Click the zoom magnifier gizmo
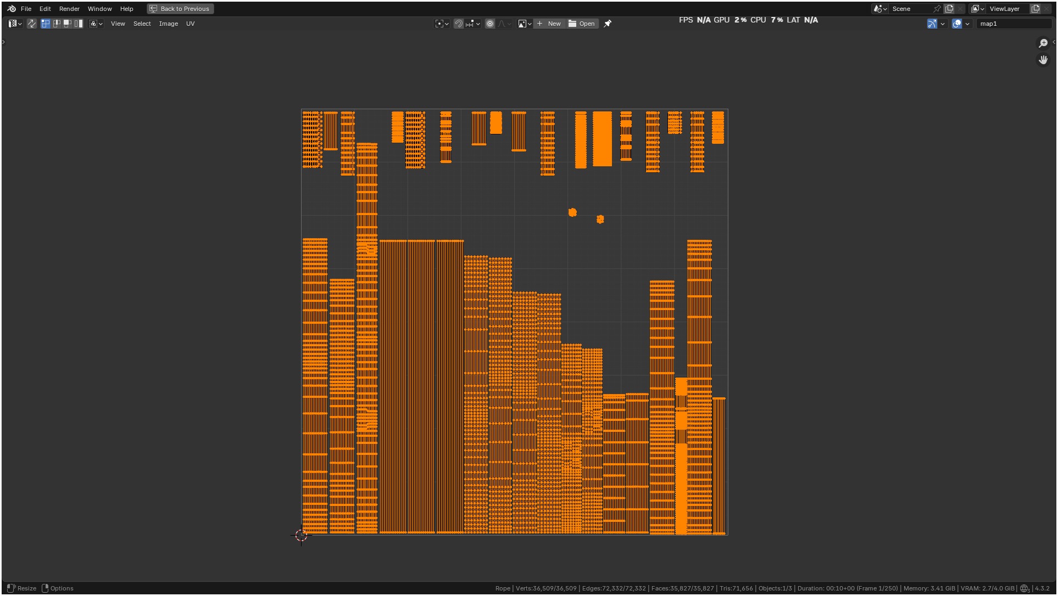The width and height of the screenshot is (1058, 596). click(x=1043, y=43)
